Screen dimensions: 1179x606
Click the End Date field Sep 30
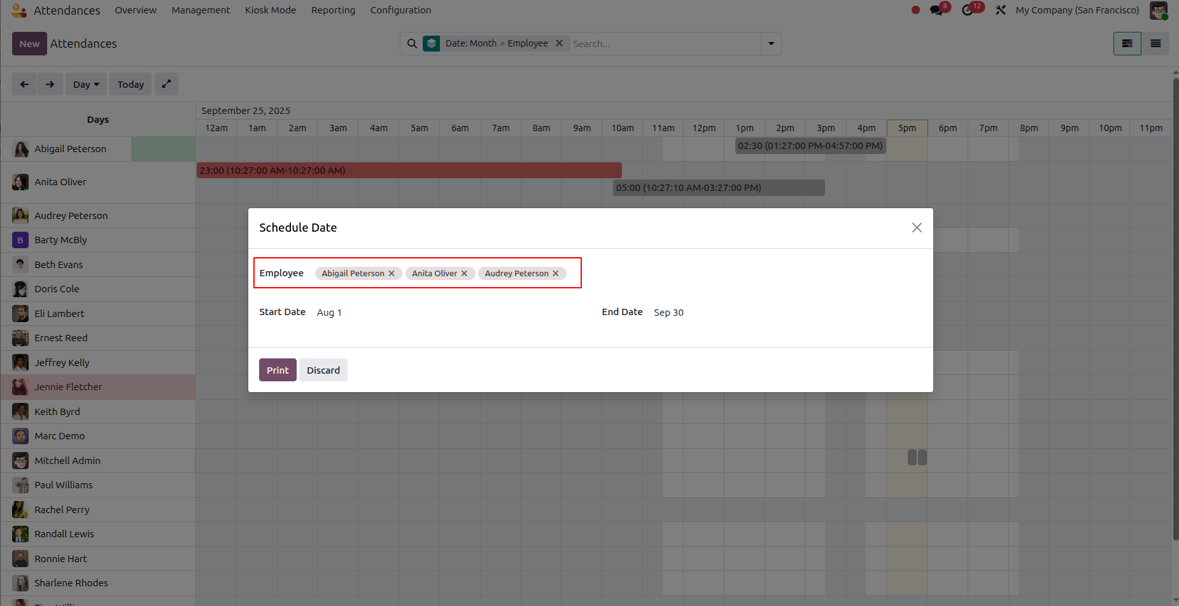[668, 313]
